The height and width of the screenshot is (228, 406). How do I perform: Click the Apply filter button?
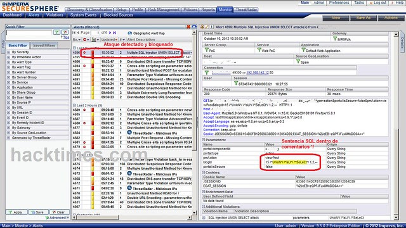[16, 212]
